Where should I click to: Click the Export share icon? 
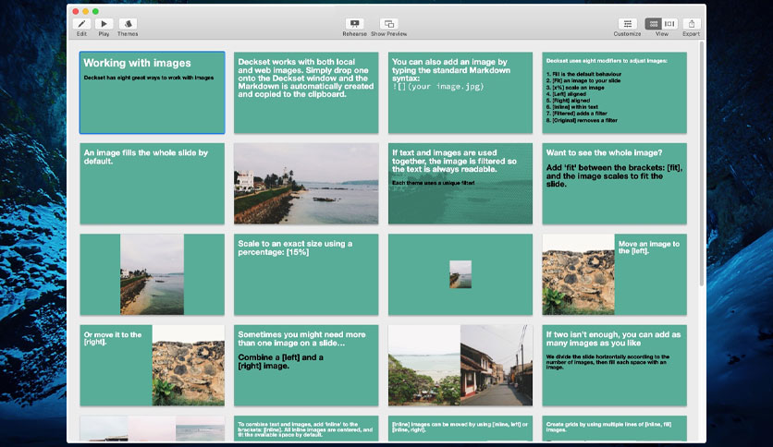pos(692,24)
